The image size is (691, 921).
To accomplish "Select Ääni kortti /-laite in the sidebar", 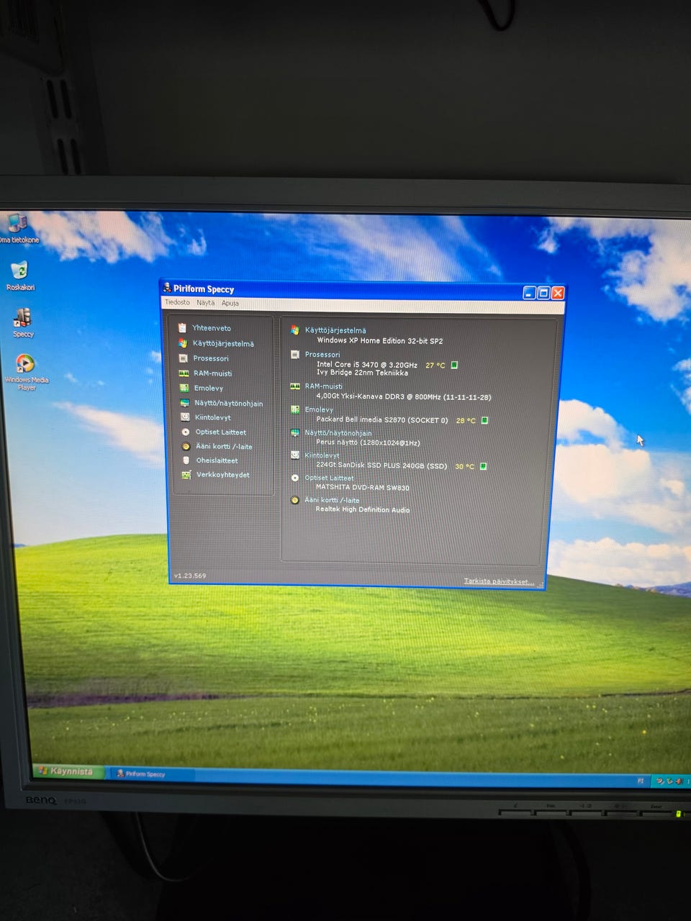I will click(x=224, y=447).
